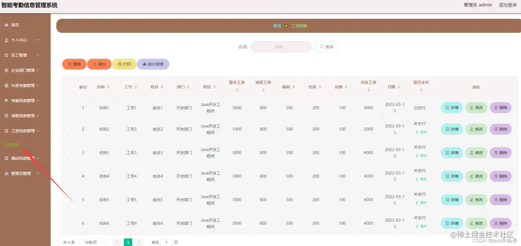Click the 首页 breadcrumb link
The image size is (521, 246).
coord(277,26)
